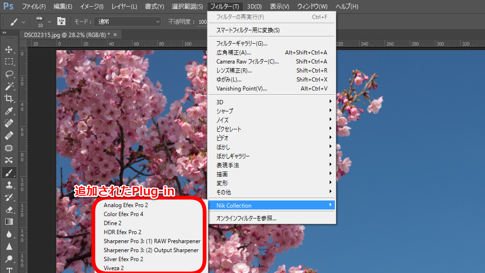
Task: Open the ファイル(F) menu
Action: pyautogui.click(x=34, y=7)
